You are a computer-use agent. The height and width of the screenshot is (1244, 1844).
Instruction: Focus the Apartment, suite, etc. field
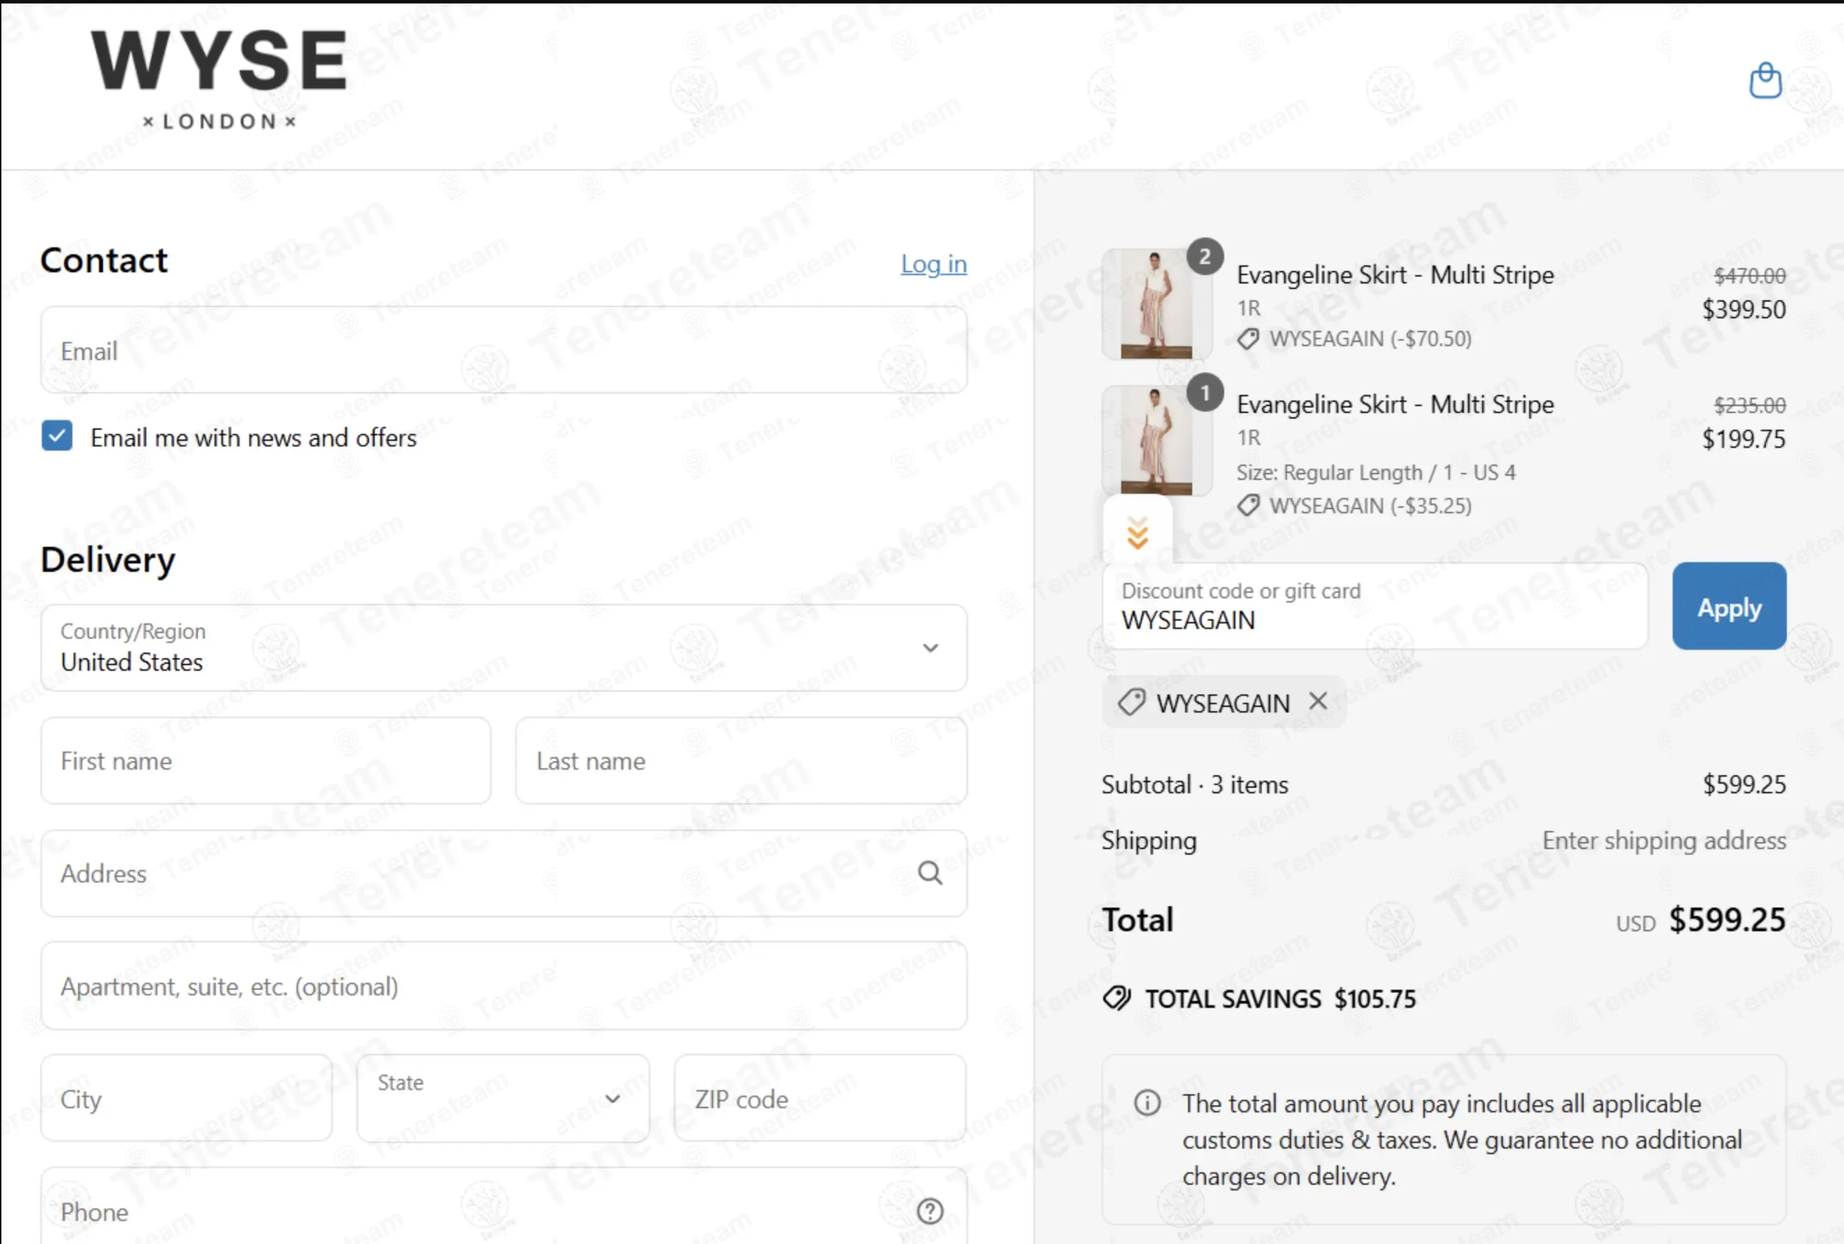point(503,986)
